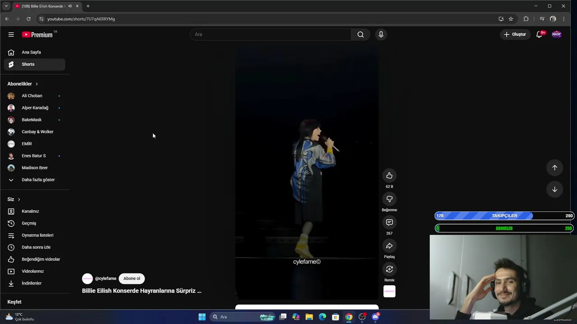577x324 pixels.
Task: Open Chrome profile avatar
Action: pos(553,19)
